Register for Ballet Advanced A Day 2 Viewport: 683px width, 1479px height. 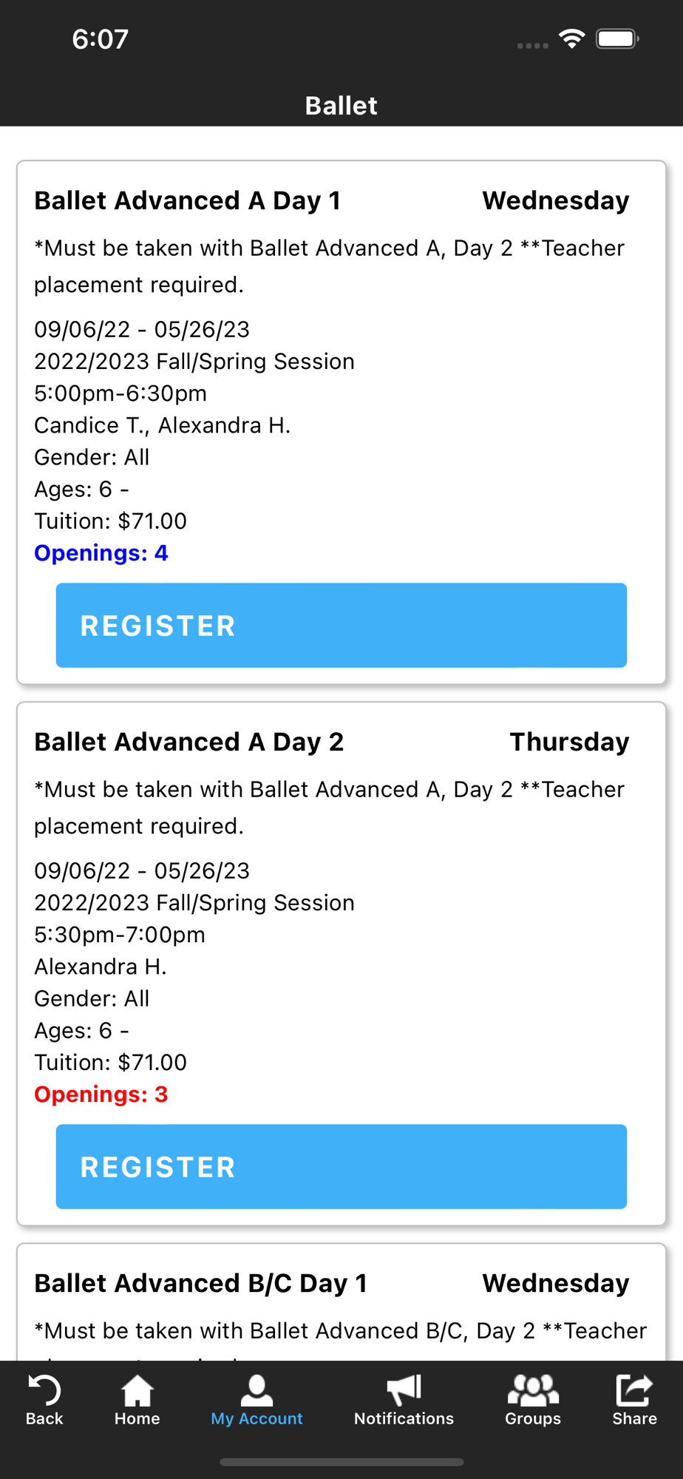[341, 1167]
